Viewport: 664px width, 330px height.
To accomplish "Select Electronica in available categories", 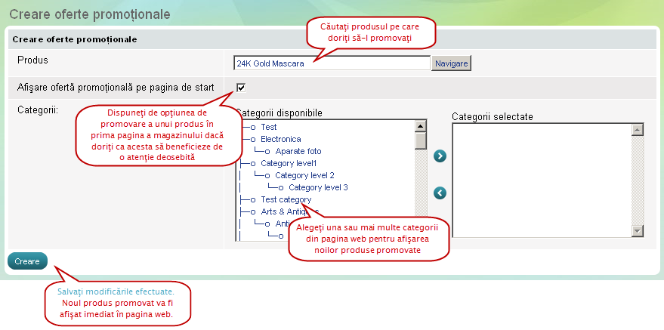I will click(x=280, y=139).
